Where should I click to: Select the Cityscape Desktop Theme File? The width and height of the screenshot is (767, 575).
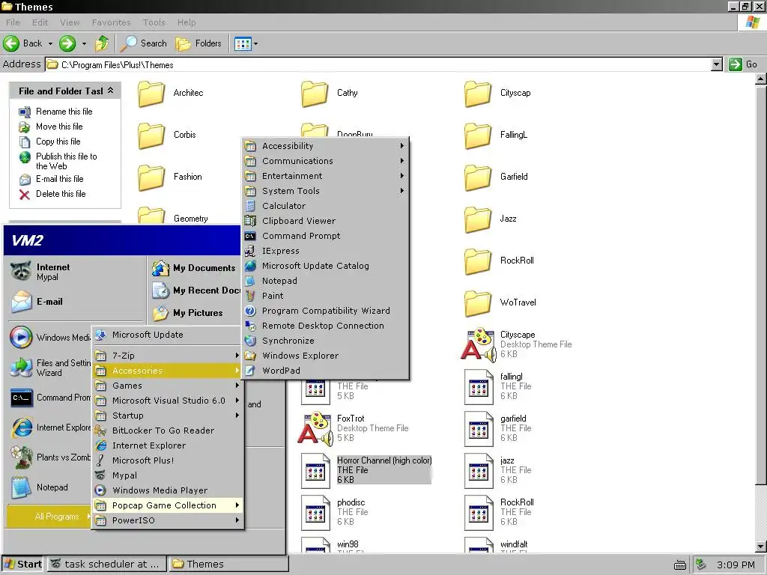point(517,344)
